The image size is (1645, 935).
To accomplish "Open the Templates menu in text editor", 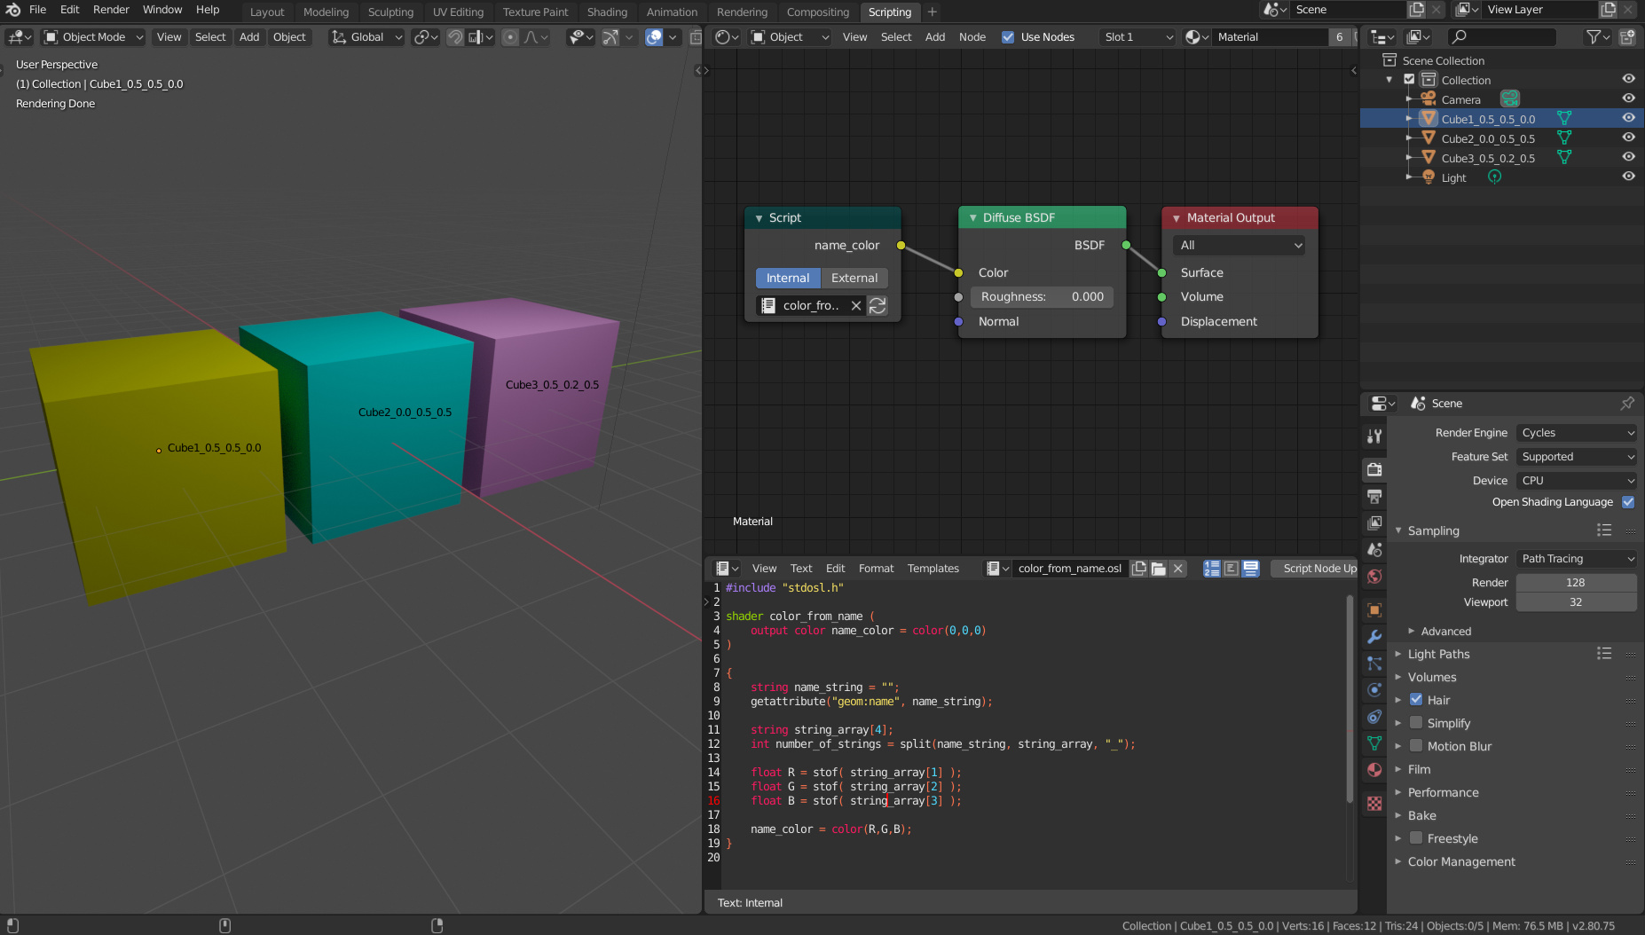I will pyautogui.click(x=933, y=569).
